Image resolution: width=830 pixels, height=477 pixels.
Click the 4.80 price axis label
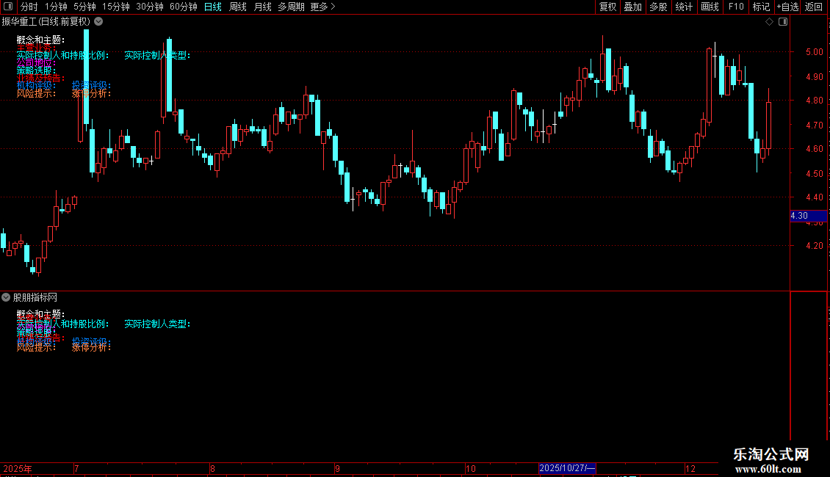point(814,100)
